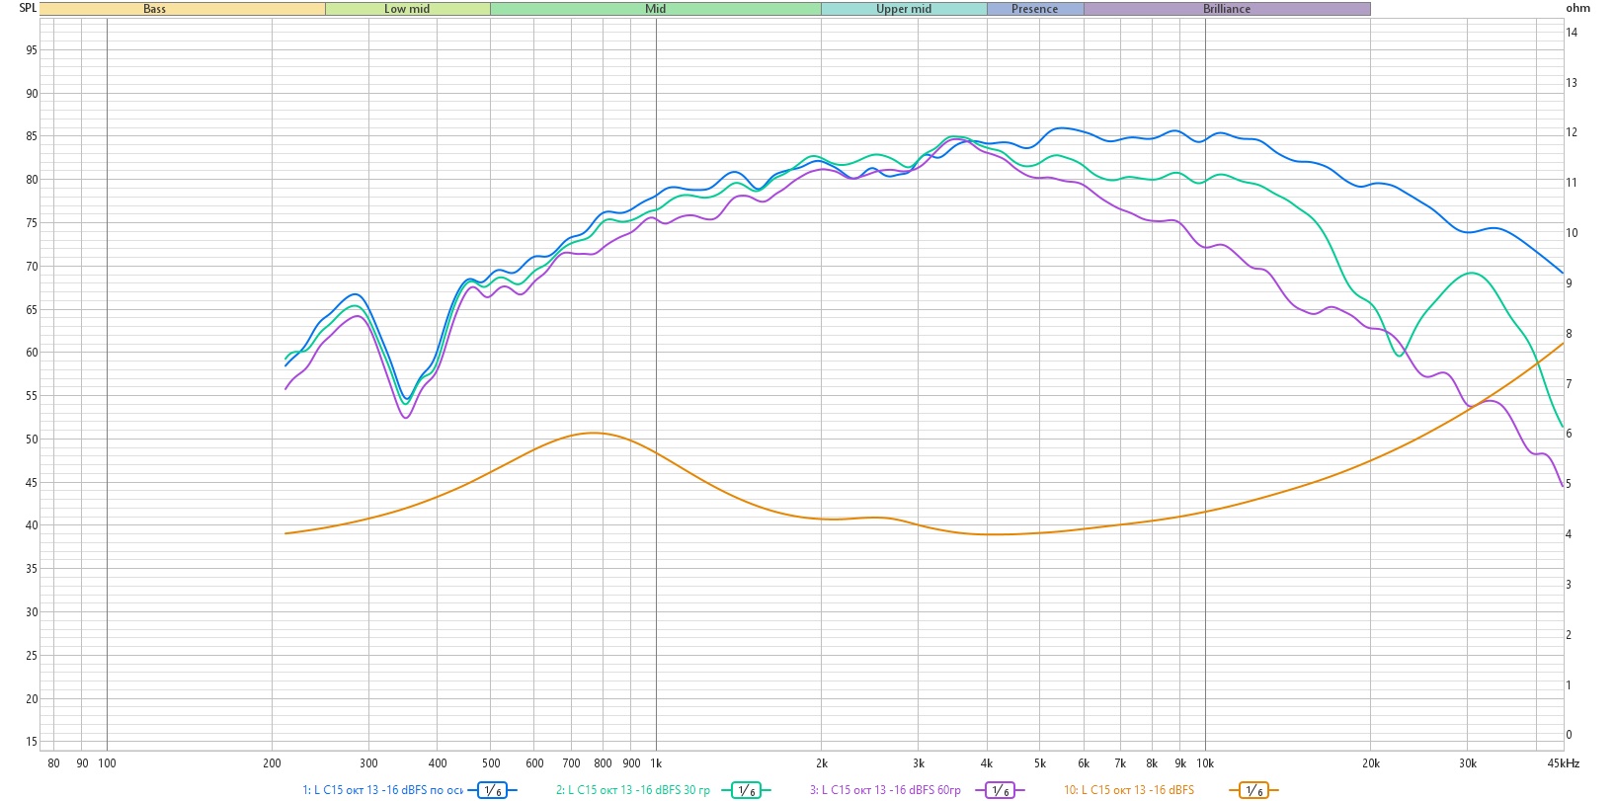Select legend entry '10: L C15 окт 13 -16 dBFS'
1615x801 pixels.
pos(1129,790)
